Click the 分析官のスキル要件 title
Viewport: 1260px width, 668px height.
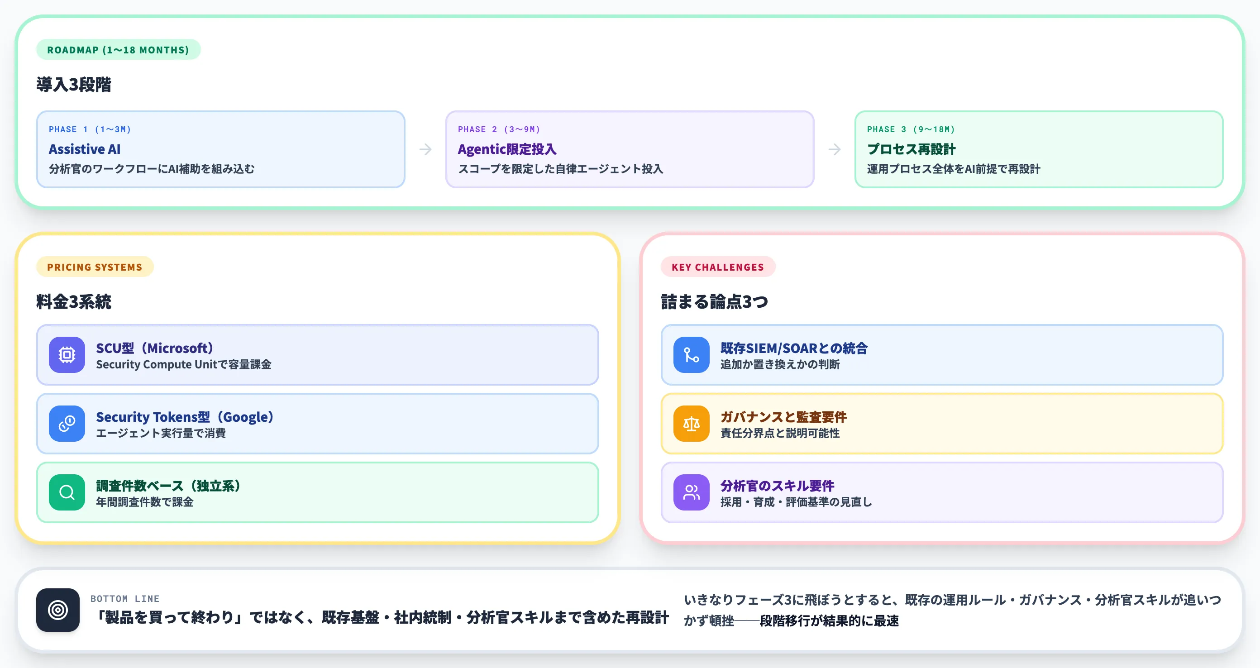[777, 486]
